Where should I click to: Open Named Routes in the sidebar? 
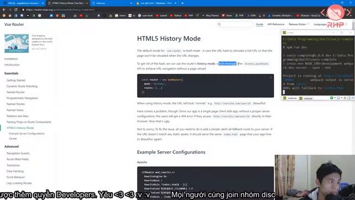coord(16,104)
